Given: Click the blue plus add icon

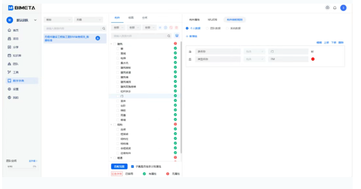Looking at the screenshot, I should (160, 27).
